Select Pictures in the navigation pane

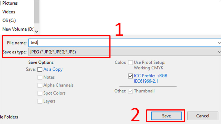click(10, 3)
